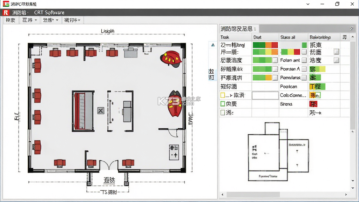Toggle the gray checkbox in the last table row
The height and width of the screenshot is (202, 359).
click(x=223, y=113)
